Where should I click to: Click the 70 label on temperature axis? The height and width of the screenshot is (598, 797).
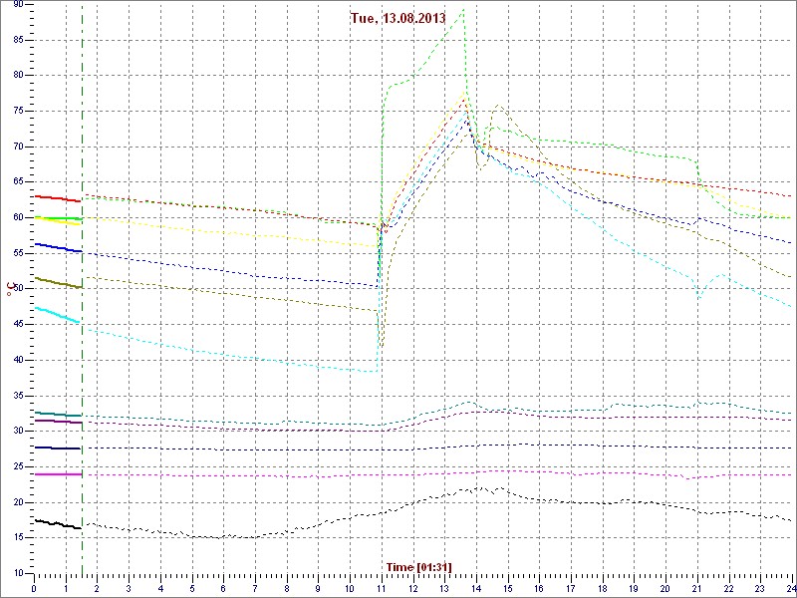tap(18, 147)
